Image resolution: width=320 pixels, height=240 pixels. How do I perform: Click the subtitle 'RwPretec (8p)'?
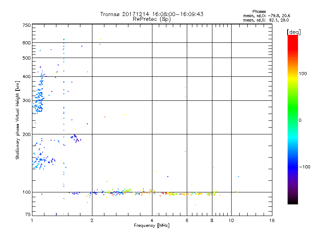(152, 19)
